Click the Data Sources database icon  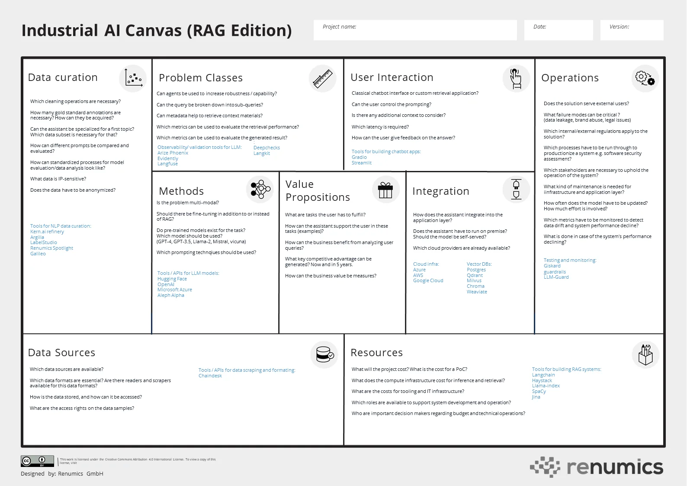click(324, 355)
